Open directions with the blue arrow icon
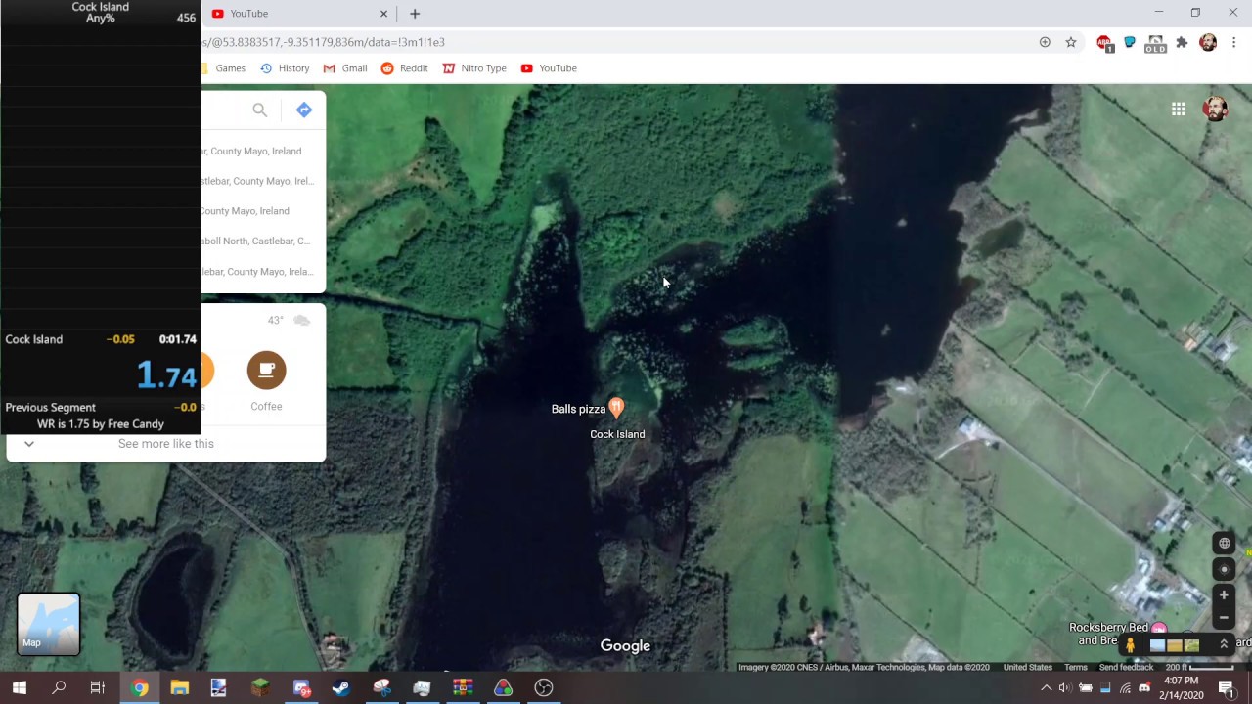Image resolution: width=1252 pixels, height=704 pixels. point(304,110)
